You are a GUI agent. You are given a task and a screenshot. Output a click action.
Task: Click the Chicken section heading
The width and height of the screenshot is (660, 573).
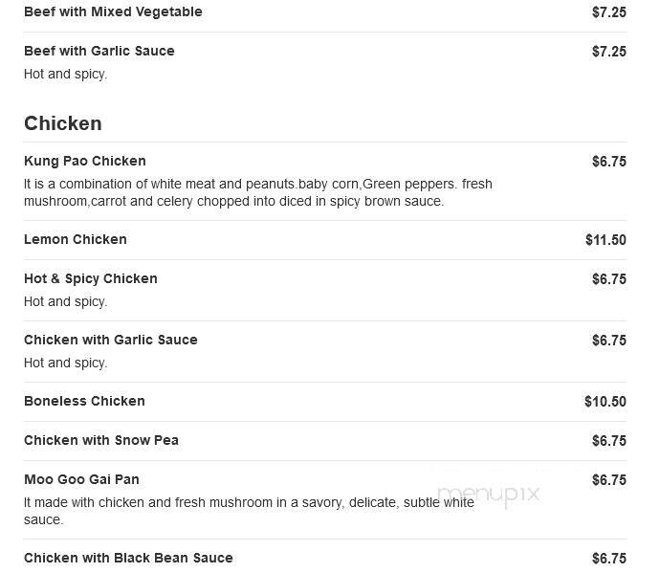(63, 123)
